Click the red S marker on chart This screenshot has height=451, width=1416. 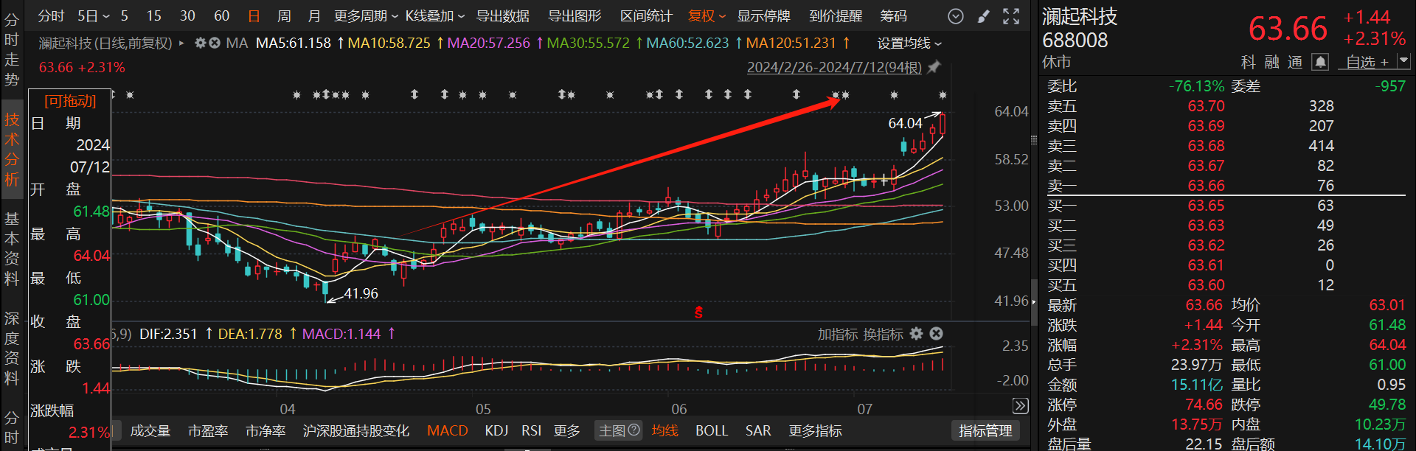point(698,312)
